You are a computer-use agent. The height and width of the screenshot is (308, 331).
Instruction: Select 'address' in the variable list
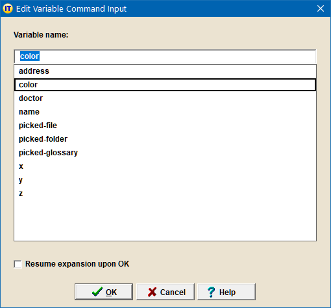point(165,71)
